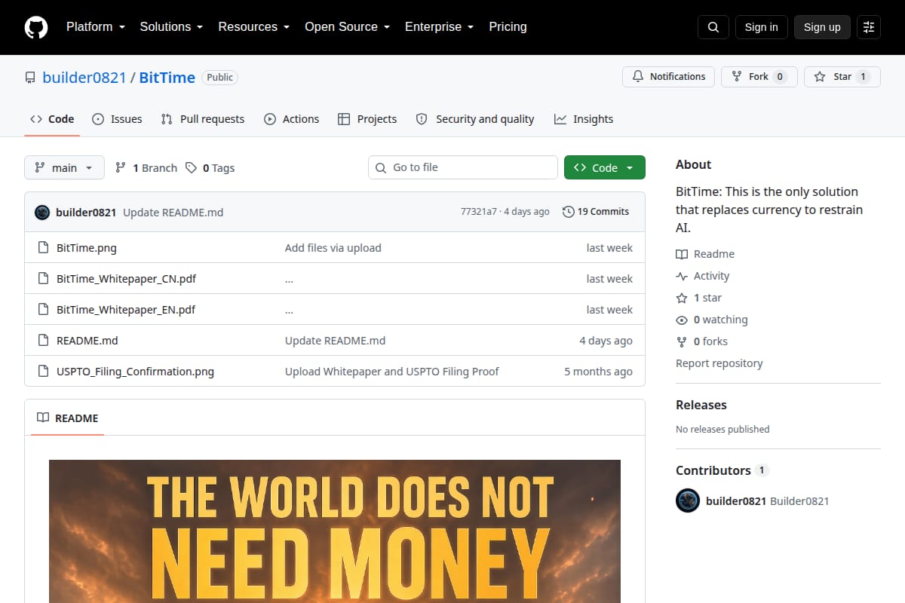Click the clock history icon by 19 Commits
Screen dimensions: 905x603
click(569, 213)
